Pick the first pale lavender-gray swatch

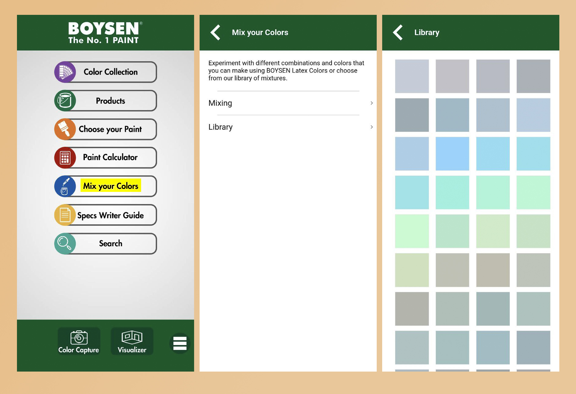pos(412,76)
